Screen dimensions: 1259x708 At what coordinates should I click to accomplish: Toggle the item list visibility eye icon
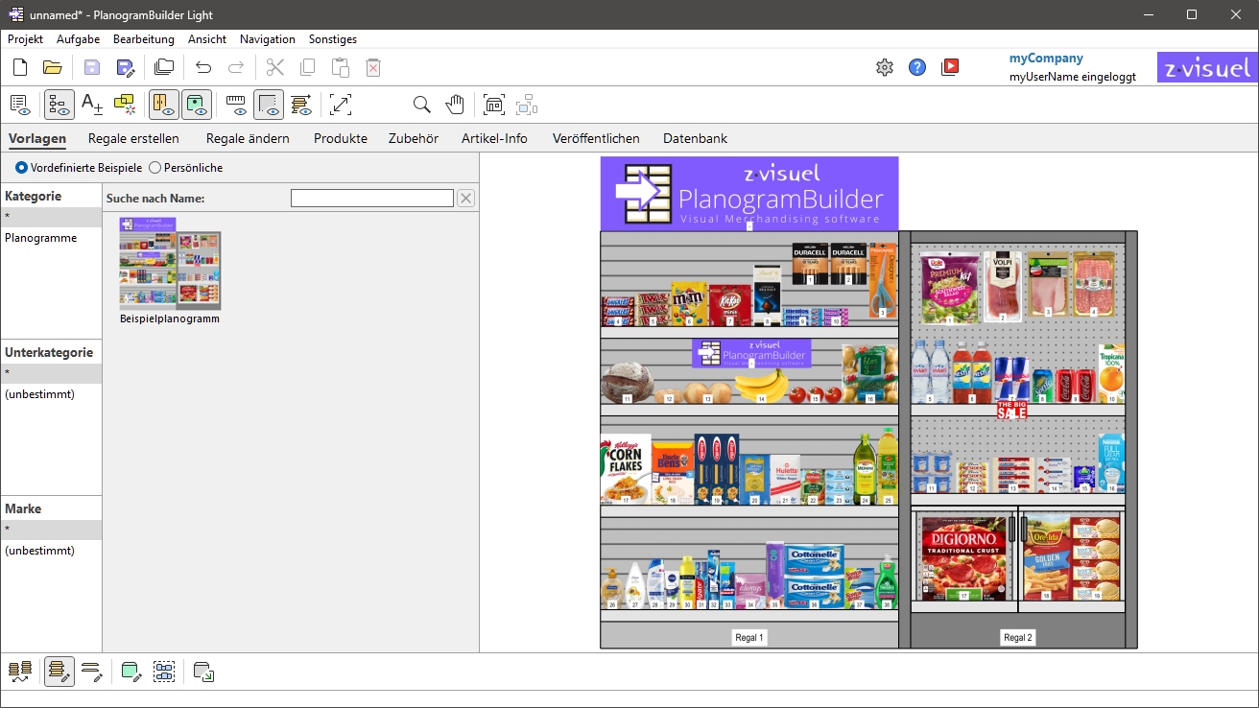coord(20,104)
